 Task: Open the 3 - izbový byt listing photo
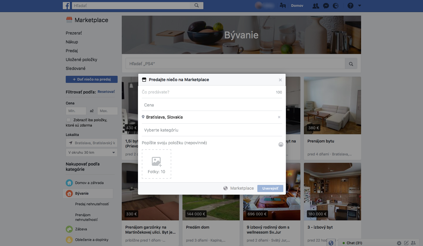(x=333, y=192)
